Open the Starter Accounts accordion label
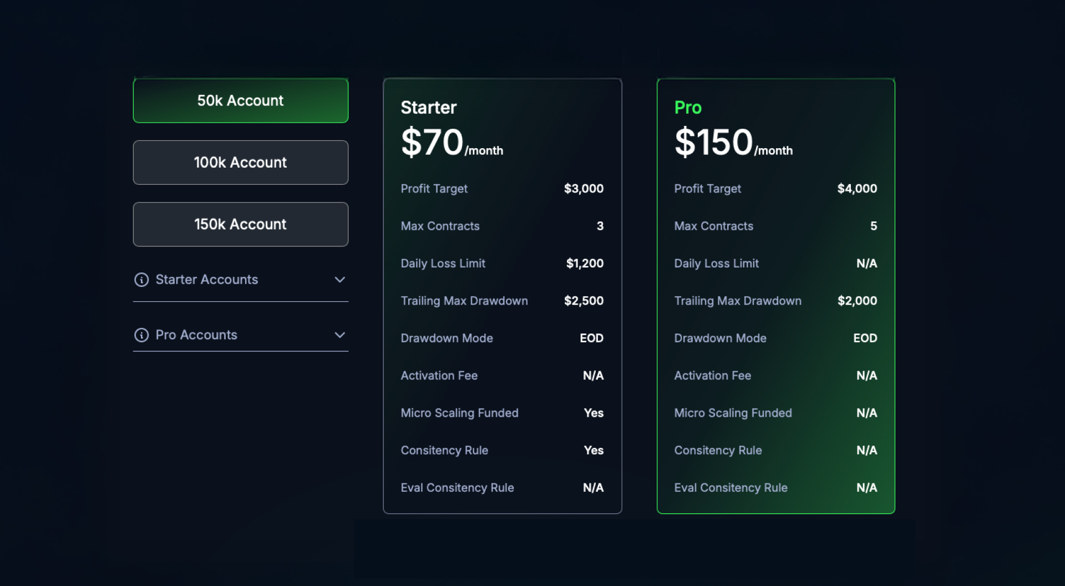Viewport: 1065px width, 586px height. (x=206, y=280)
